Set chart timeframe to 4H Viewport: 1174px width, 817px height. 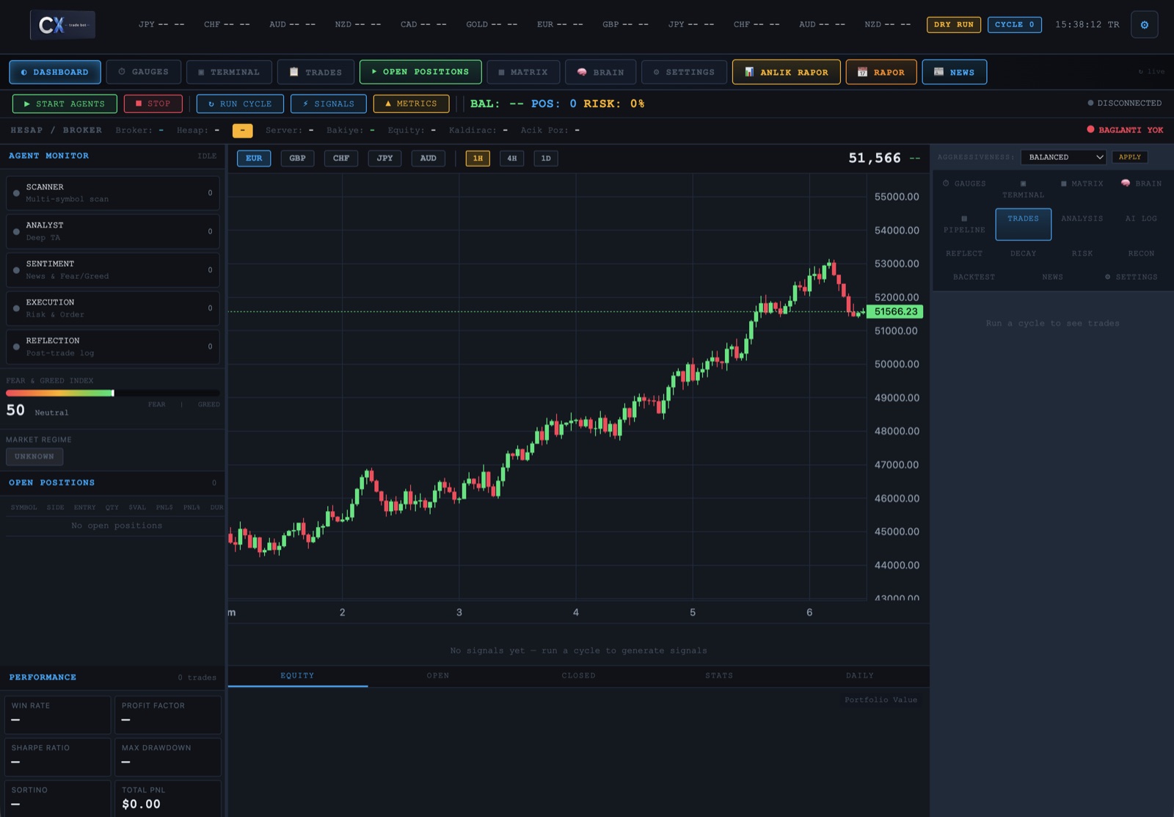point(512,159)
